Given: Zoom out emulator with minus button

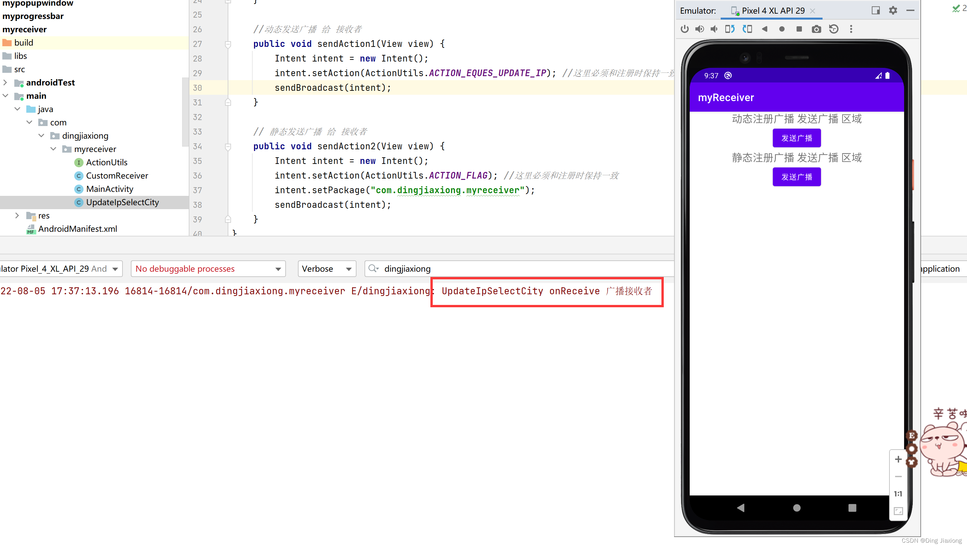Looking at the screenshot, I should (898, 477).
